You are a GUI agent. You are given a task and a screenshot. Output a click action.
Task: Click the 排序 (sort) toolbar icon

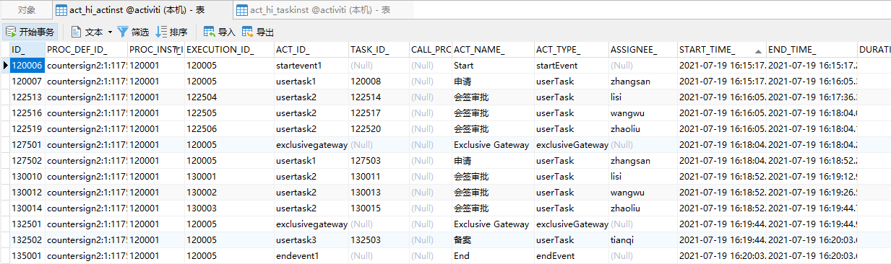[162, 32]
